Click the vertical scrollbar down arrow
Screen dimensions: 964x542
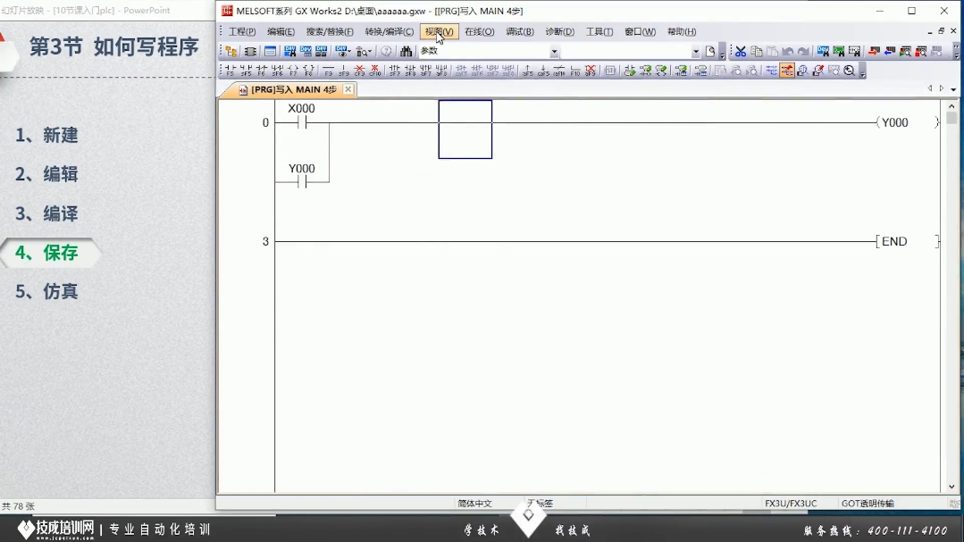951,487
